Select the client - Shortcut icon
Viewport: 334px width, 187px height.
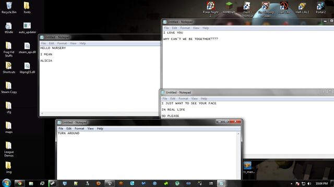pos(247,9)
